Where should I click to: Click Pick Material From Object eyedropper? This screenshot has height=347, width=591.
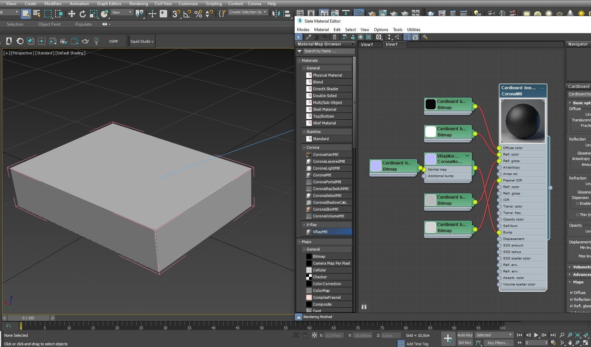click(308, 37)
